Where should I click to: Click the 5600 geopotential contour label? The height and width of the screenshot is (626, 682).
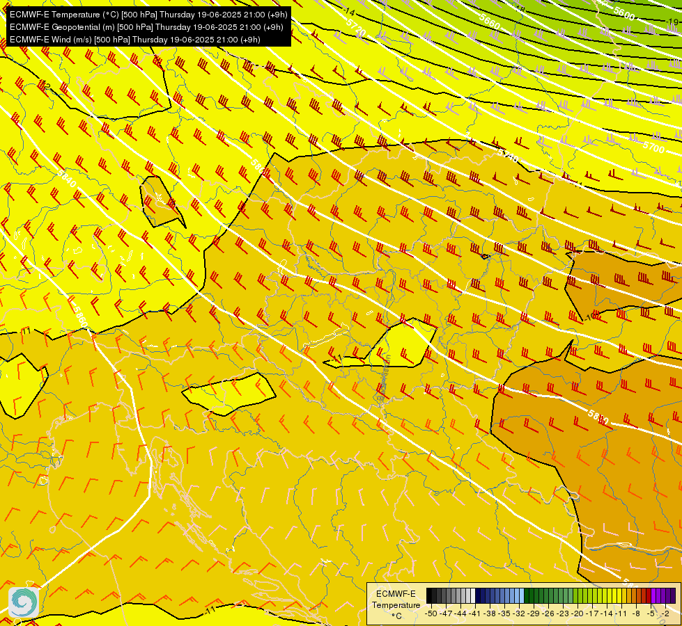pos(624,13)
